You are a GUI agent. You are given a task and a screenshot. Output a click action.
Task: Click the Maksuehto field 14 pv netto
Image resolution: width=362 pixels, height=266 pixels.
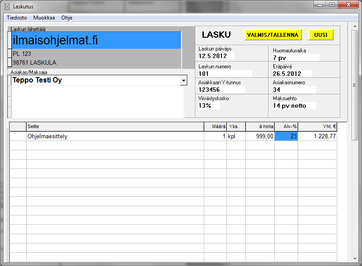(294, 106)
